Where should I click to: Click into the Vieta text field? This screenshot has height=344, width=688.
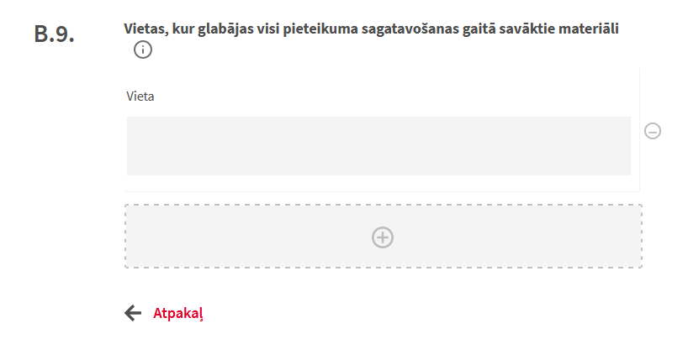pos(378,146)
